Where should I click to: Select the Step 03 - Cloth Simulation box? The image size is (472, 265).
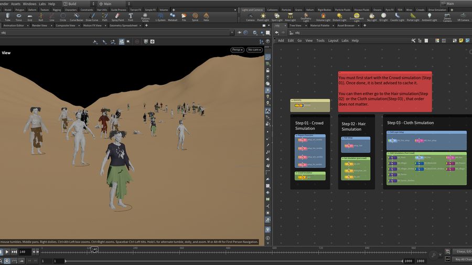[427, 152]
